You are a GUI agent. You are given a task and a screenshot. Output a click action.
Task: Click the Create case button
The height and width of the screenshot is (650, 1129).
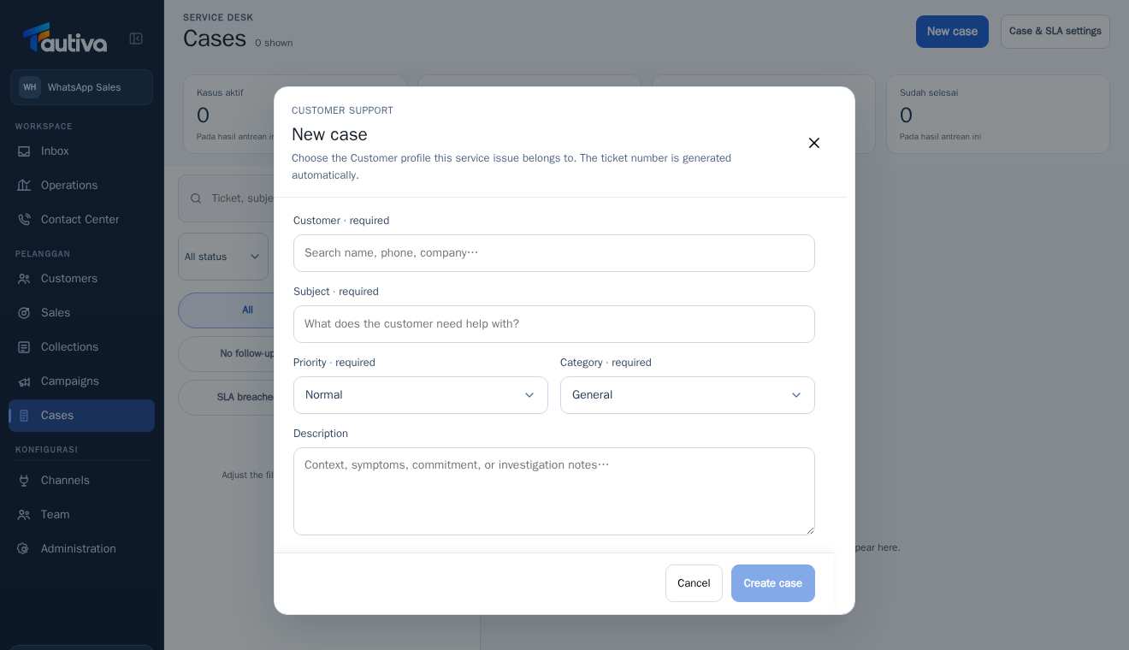coord(773,583)
